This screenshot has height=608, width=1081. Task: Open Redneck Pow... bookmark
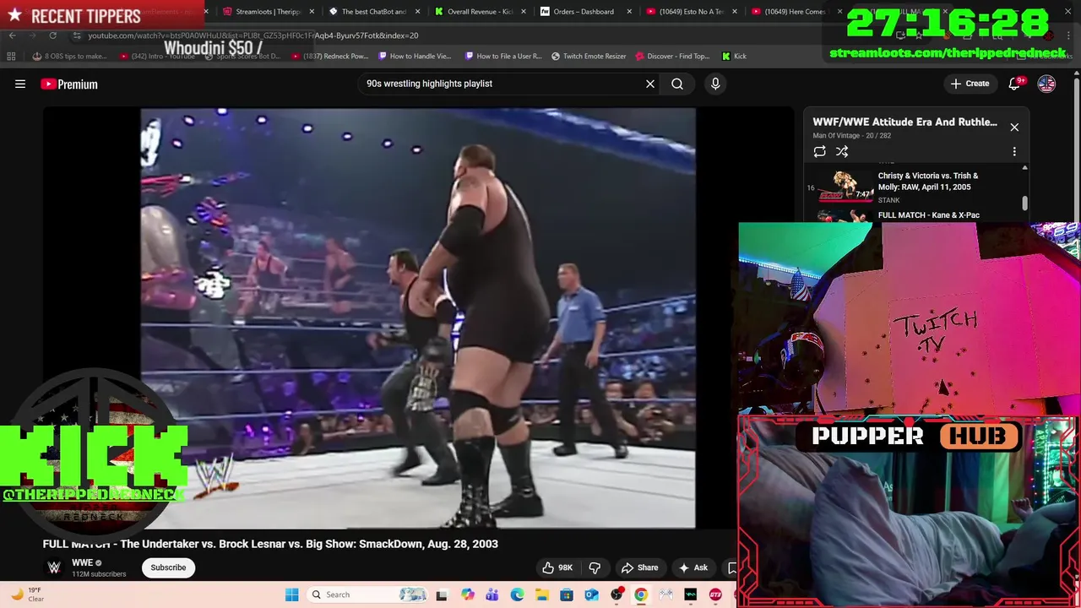(330, 57)
